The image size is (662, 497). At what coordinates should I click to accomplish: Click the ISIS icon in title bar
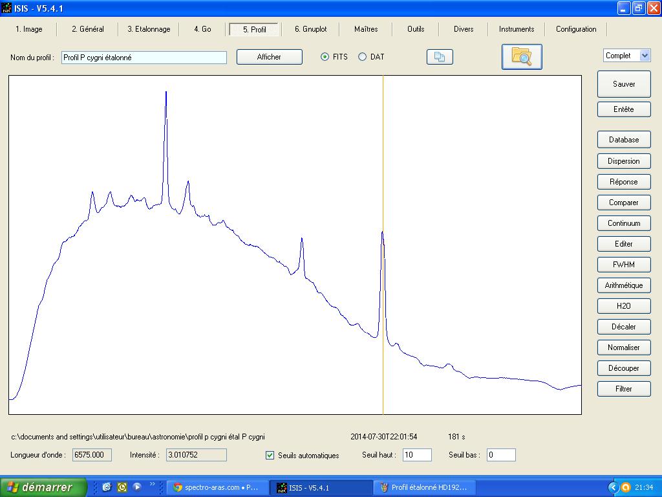(7, 8)
